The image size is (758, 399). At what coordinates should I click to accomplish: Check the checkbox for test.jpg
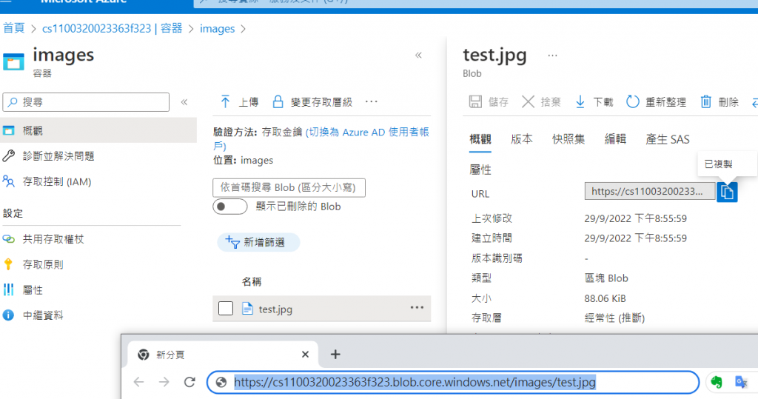(226, 308)
